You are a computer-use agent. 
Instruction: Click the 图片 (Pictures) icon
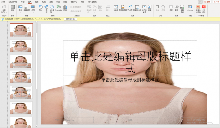point(20,7)
